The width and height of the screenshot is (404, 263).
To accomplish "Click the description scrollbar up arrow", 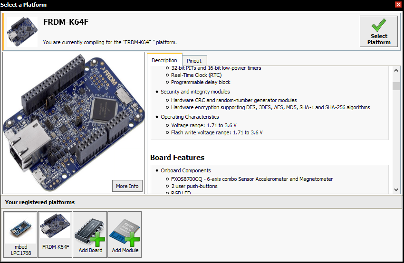I will (x=396, y=70).
